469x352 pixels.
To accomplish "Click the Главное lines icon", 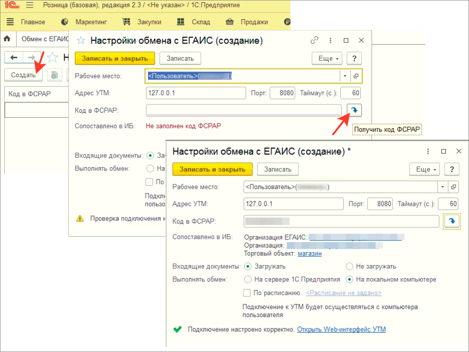I will pyautogui.click(x=10, y=22).
